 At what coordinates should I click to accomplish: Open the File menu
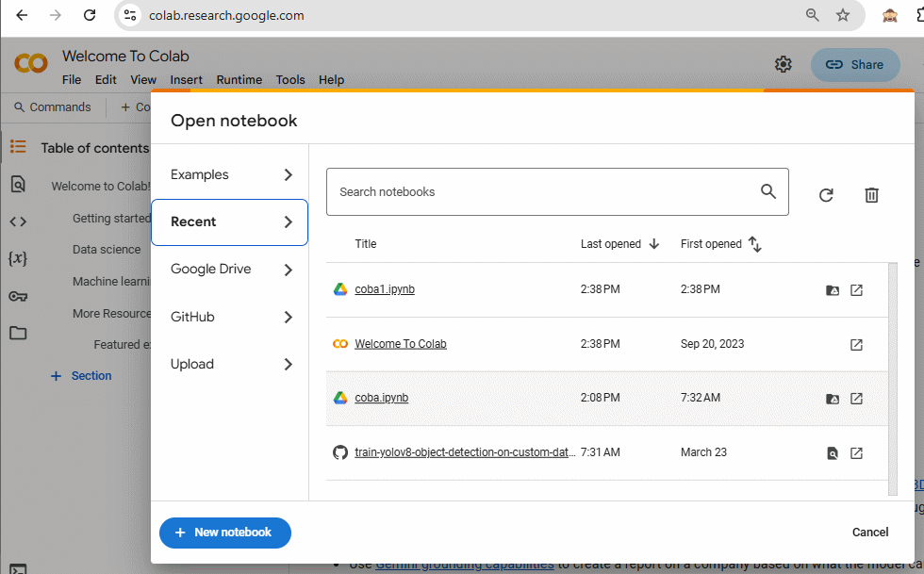pyautogui.click(x=72, y=79)
